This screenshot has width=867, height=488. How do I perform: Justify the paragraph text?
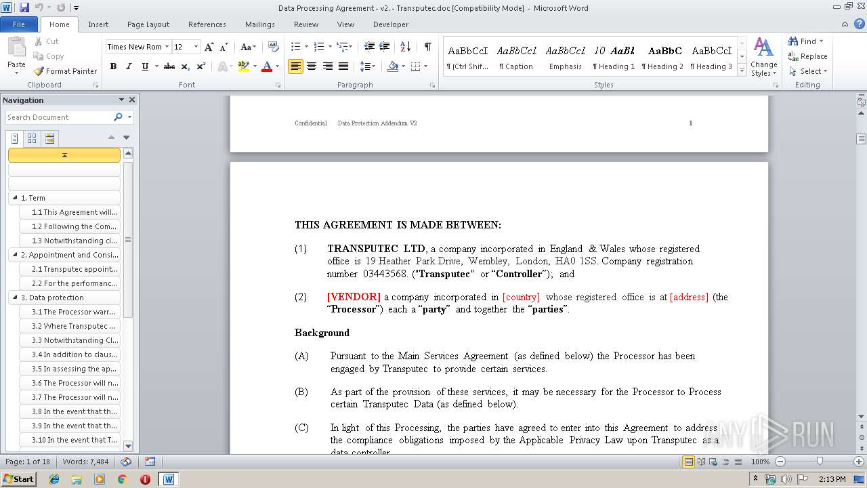coord(343,66)
